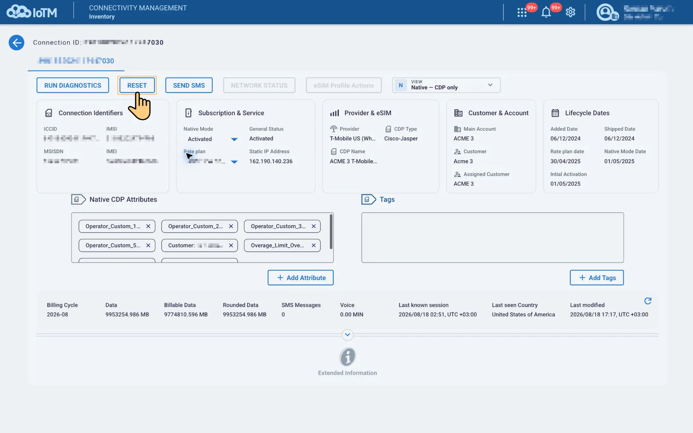
Task: Open the apps grid launcher
Action: coord(522,13)
